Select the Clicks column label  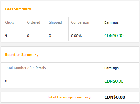(x=10, y=22)
